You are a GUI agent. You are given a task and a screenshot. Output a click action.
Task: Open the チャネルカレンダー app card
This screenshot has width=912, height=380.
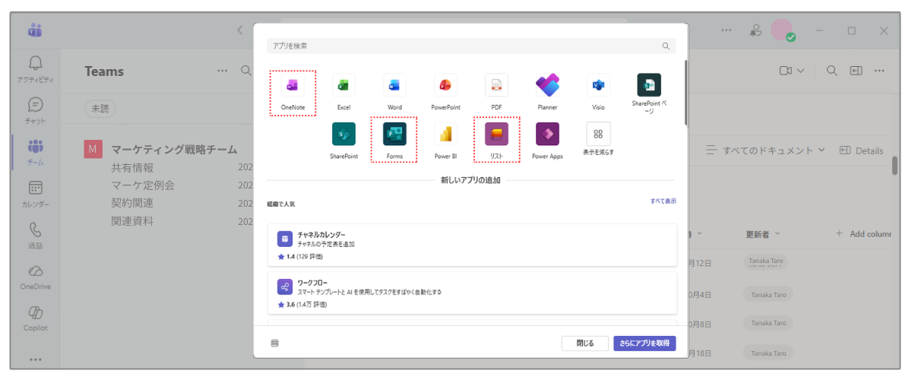point(472,245)
